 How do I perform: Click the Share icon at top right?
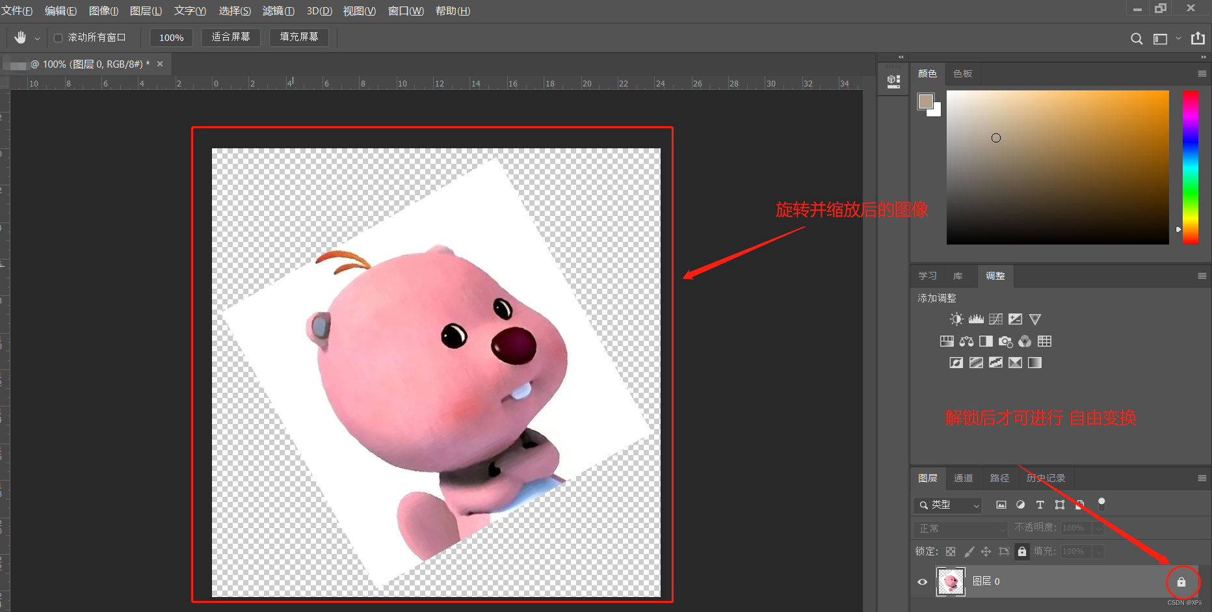(1198, 38)
